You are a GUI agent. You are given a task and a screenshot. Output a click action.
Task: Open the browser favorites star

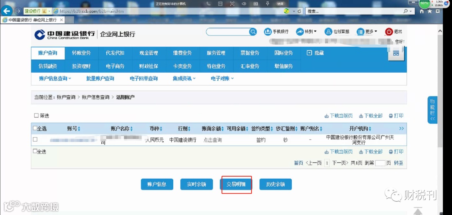[430, 11]
